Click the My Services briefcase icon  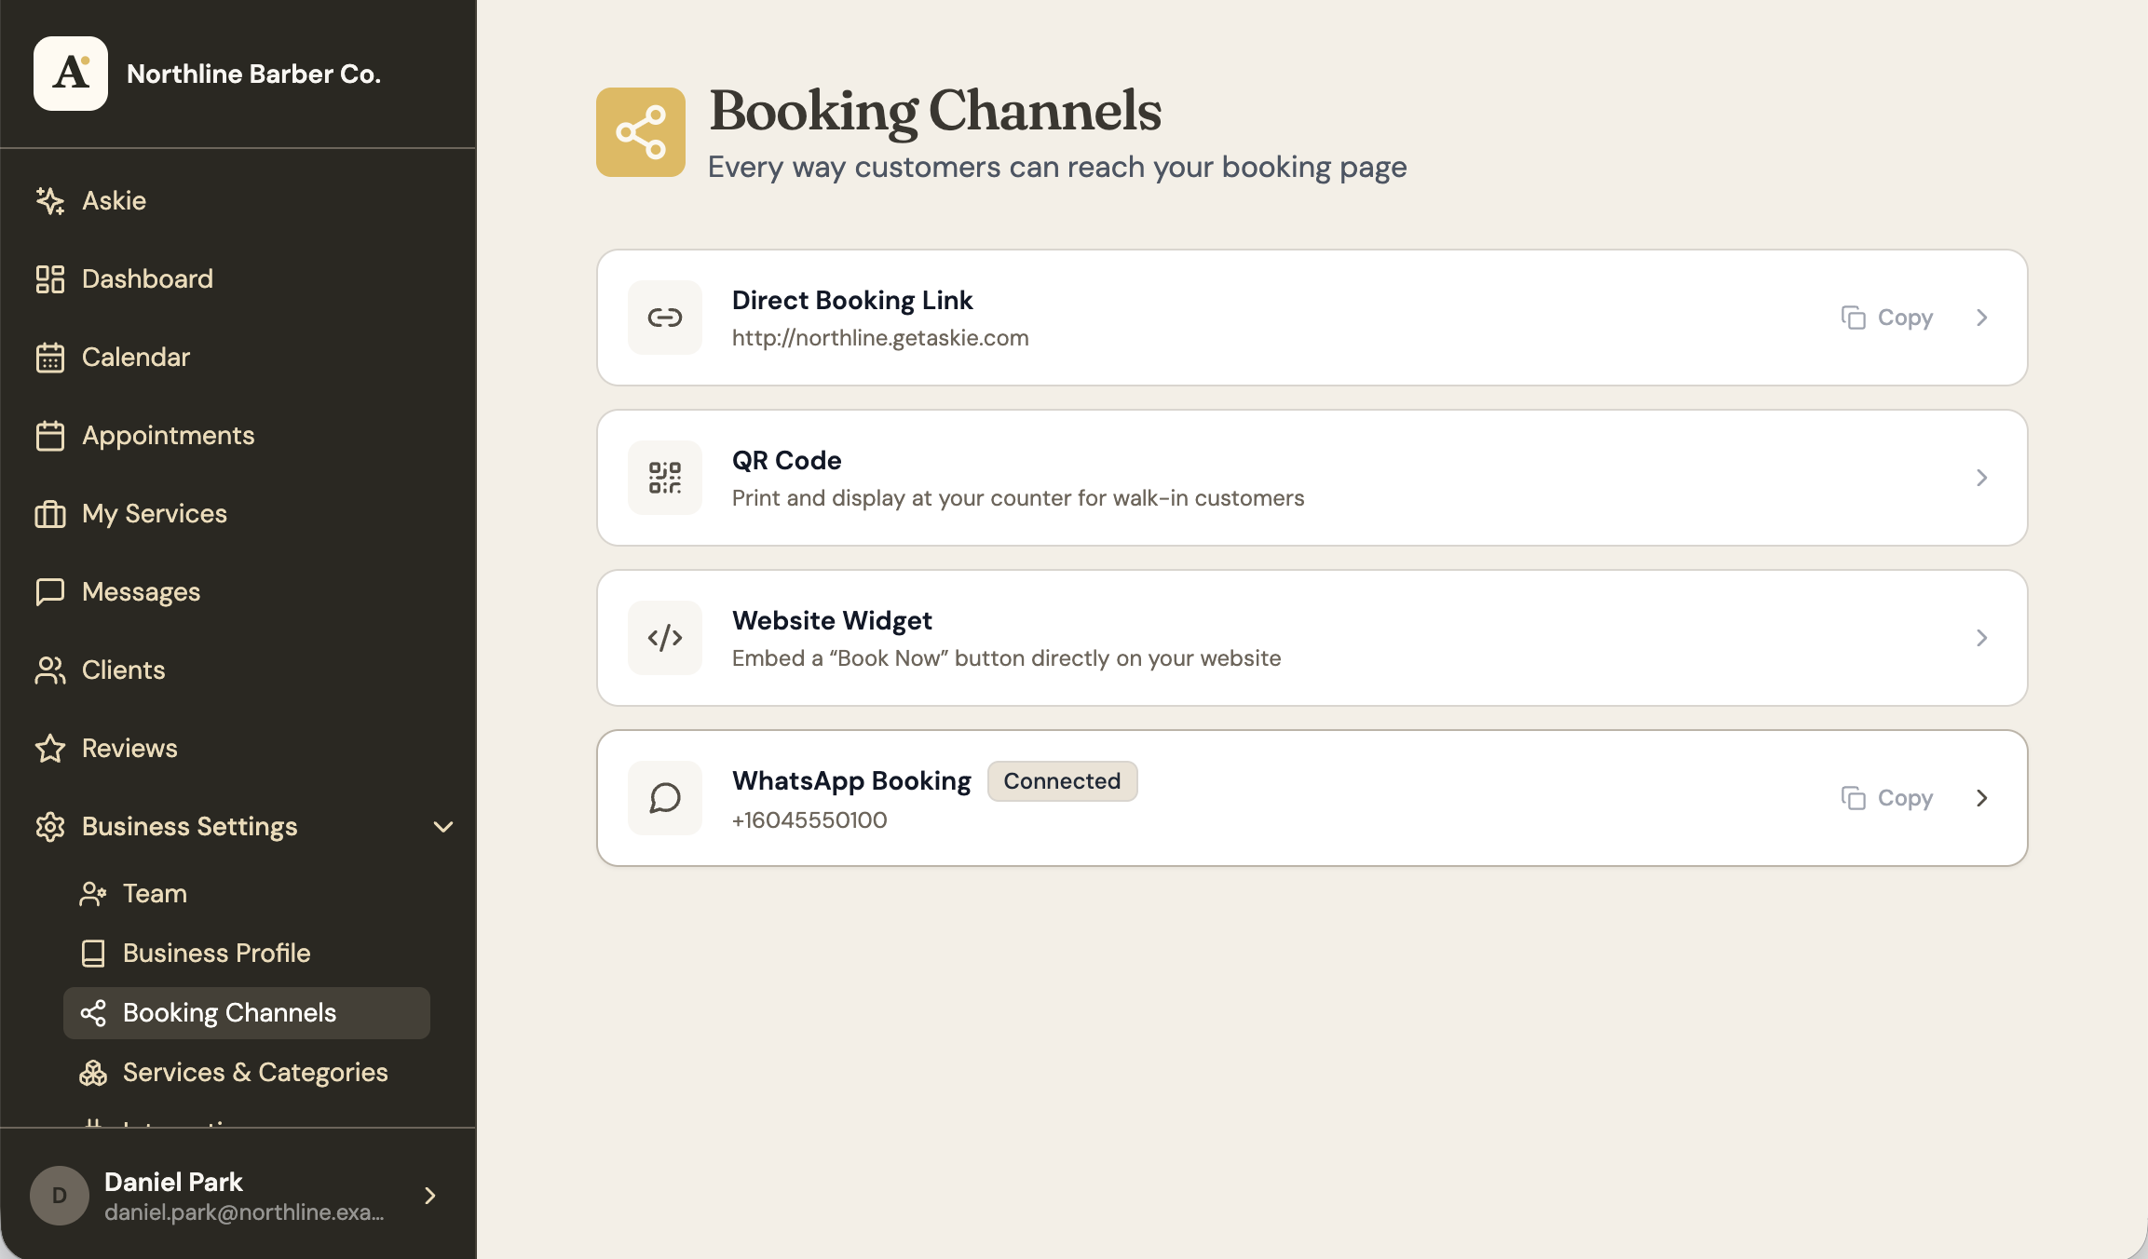pyautogui.click(x=50, y=513)
